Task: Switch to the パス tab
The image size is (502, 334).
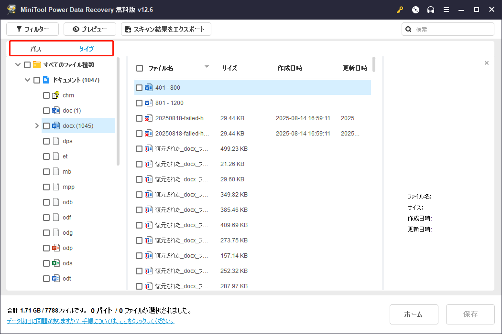Action: 36,49
